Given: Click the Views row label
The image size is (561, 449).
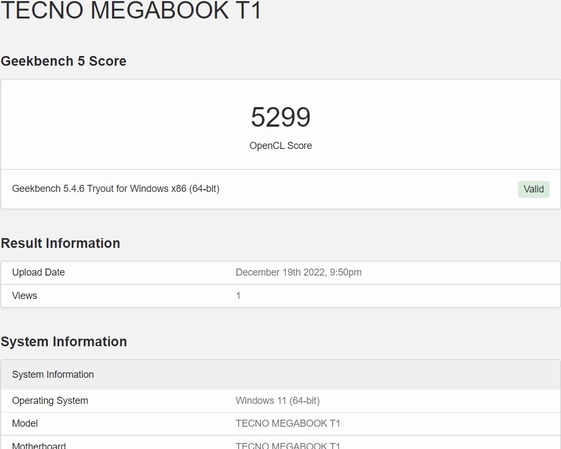Looking at the screenshot, I should [x=24, y=296].
